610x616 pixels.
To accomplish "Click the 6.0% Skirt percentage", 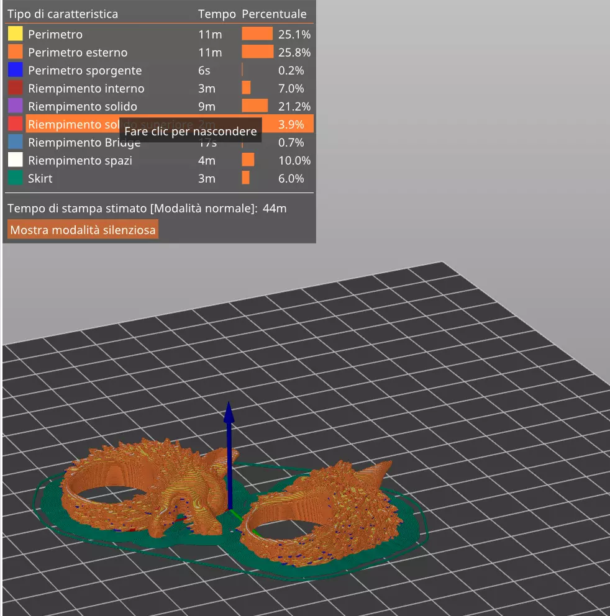I will click(x=291, y=179).
